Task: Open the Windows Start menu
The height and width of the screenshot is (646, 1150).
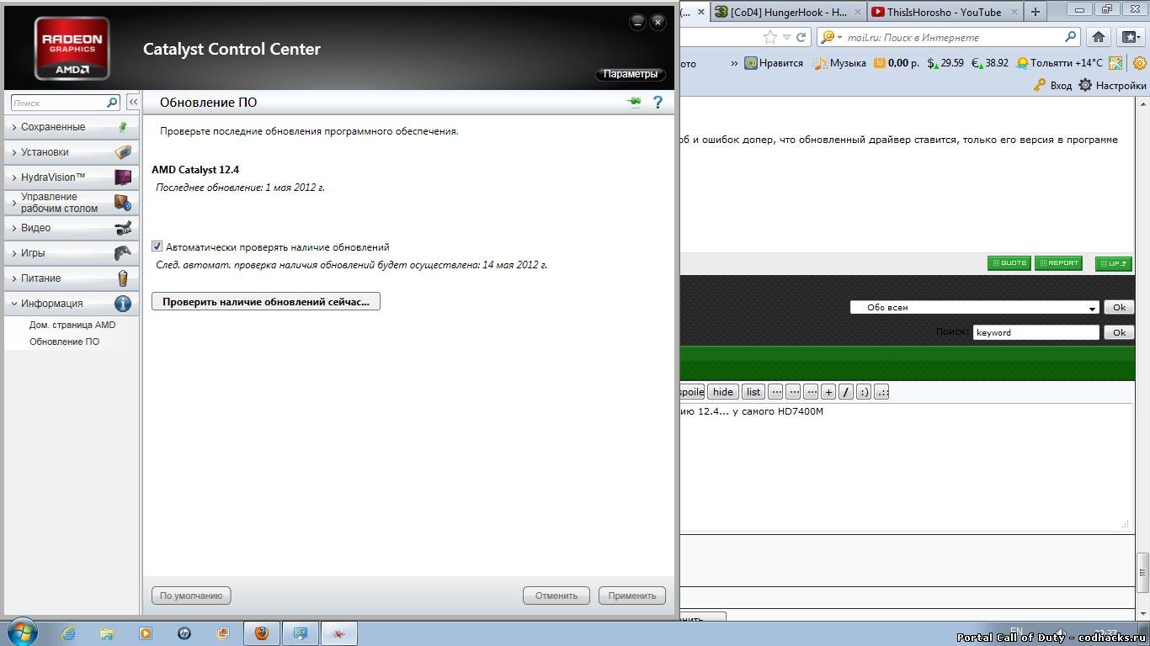Action: coord(22,633)
